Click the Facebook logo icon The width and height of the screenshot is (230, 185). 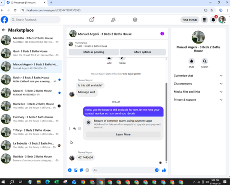coord(5,20)
